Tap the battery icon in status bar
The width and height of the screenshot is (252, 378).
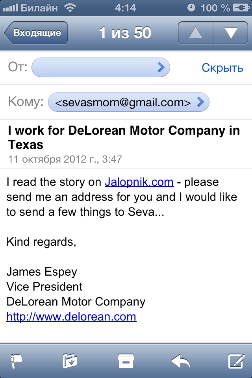241,8
